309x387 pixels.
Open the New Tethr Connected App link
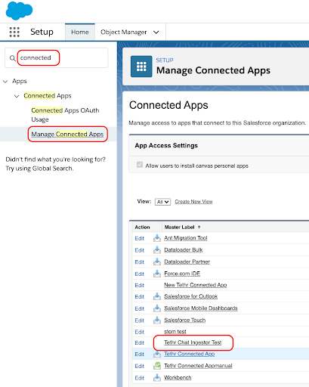(196, 285)
